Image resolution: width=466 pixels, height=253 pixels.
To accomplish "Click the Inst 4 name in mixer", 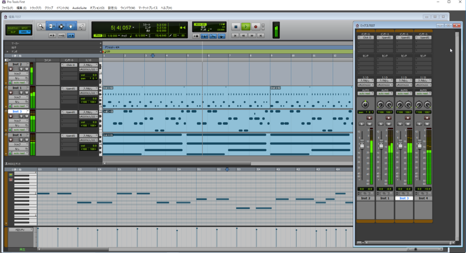I will (423, 198).
